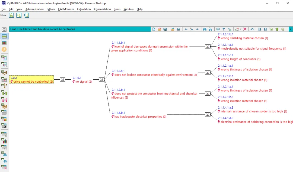Click the new document icon in editor toolbar
Viewport: 293px width, 172px height.
[x=154, y=29]
